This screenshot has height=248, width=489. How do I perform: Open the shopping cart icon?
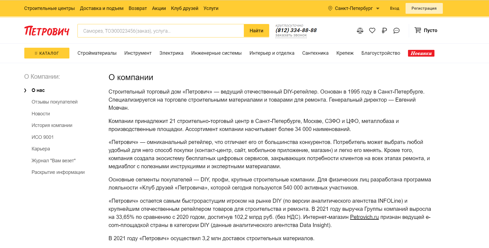tap(418, 30)
